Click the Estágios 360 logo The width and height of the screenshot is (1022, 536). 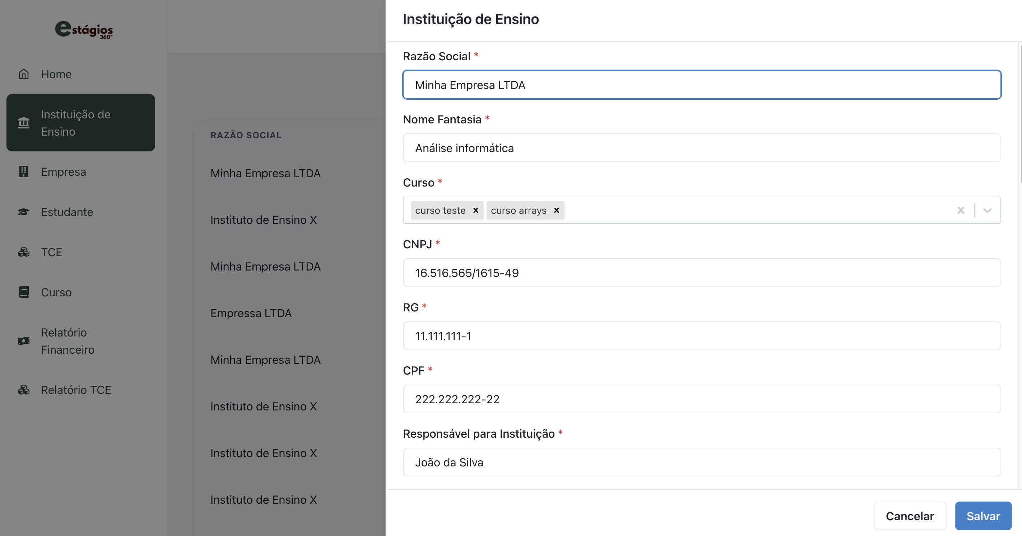tap(84, 30)
